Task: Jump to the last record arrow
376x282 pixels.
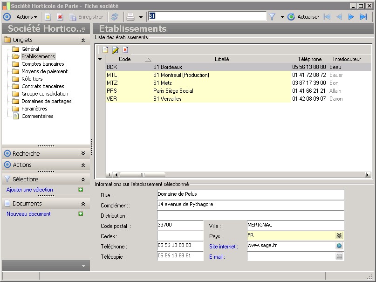Action: pos(363,17)
